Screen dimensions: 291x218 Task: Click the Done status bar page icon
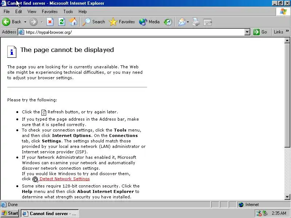[x=3, y=205]
